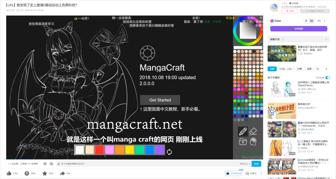Toggle danmaku display switch icon

(45, 164)
